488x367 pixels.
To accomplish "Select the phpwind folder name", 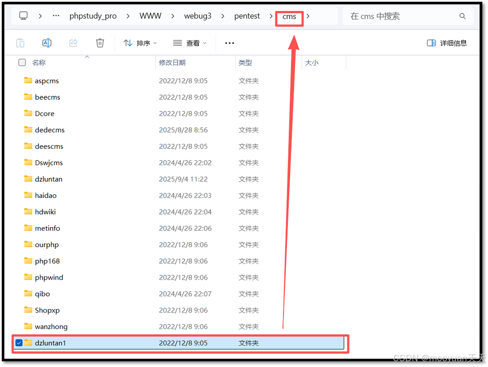I will coord(49,277).
